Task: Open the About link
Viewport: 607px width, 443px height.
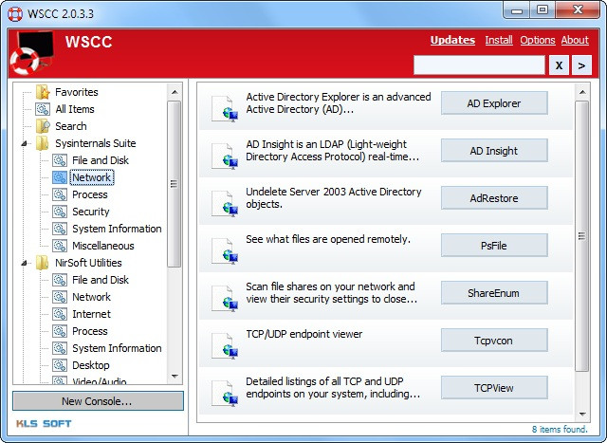Action: [575, 40]
